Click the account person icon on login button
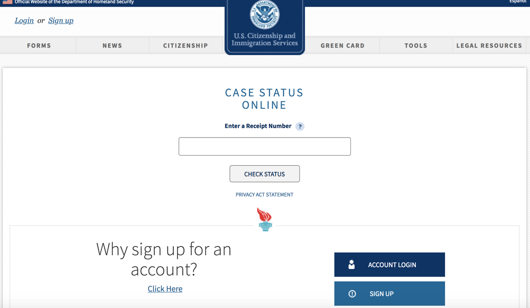 351,264
